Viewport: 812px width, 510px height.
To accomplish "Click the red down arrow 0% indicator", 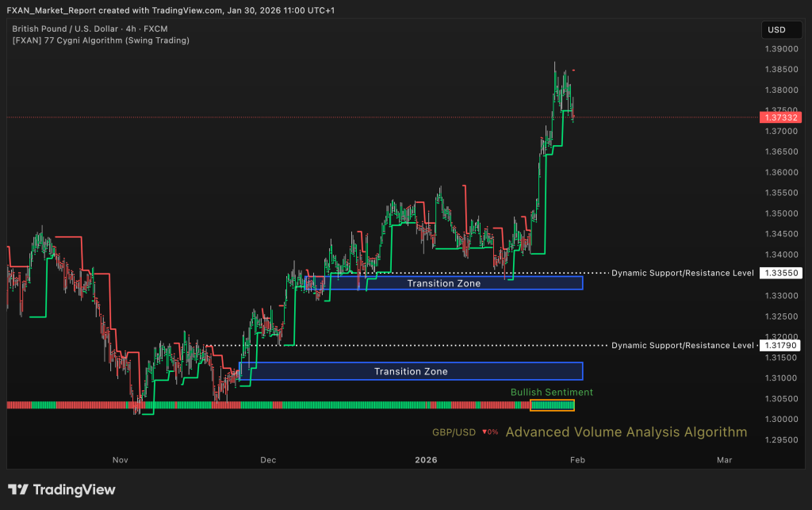I will 489,433.
